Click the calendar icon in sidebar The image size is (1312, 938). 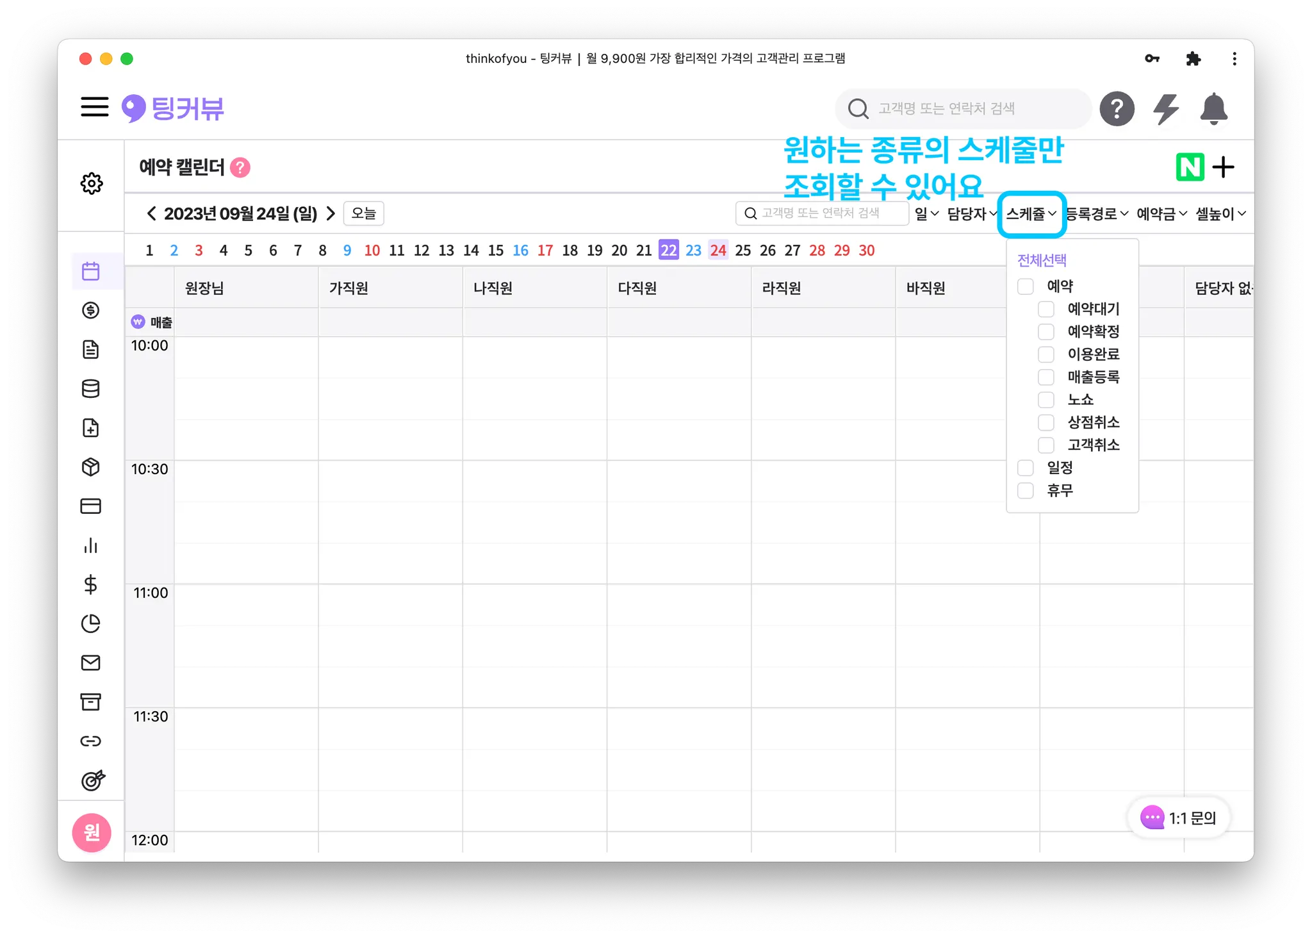pyautogui.click(x=91, y=271)
